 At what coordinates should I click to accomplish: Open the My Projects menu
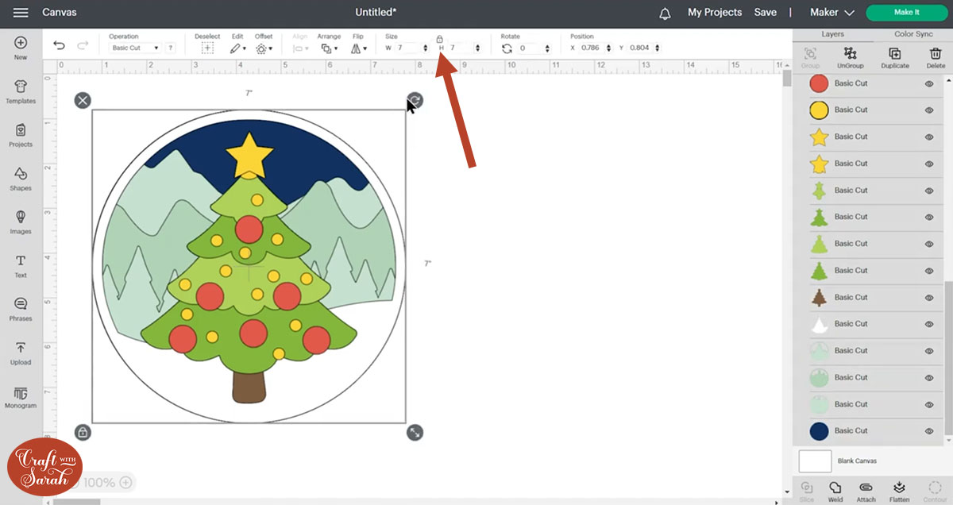pyautogui.click(x=714, y=12)
